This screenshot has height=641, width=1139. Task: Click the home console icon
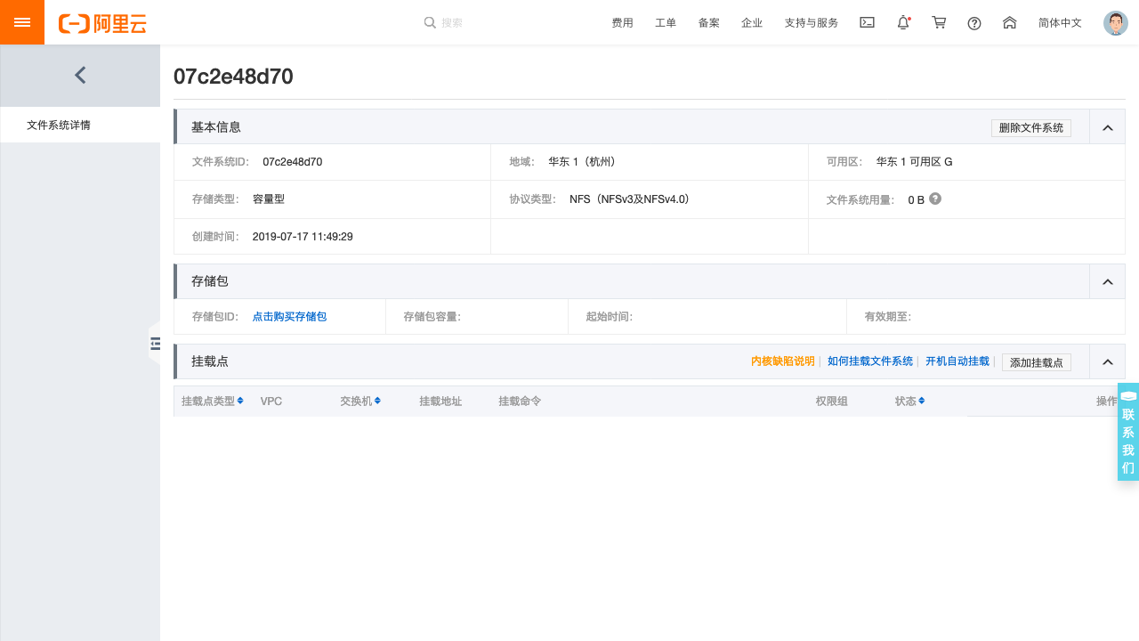pyautogui.click(x=1009, y=22)
